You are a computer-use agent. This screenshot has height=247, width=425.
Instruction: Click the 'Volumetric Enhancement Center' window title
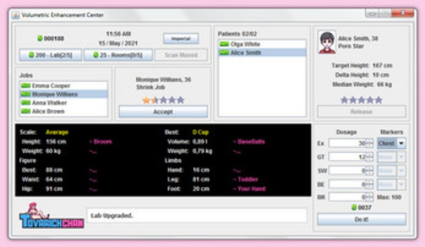[63, 15]
